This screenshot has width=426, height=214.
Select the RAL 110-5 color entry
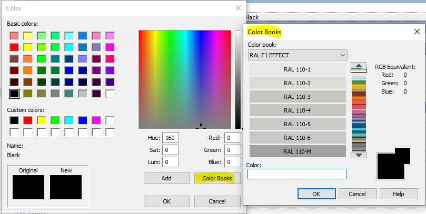tap(298, 124)
